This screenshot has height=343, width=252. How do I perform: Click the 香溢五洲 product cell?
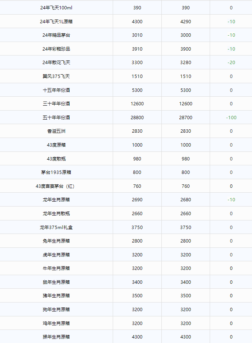[x=56, y=131]
